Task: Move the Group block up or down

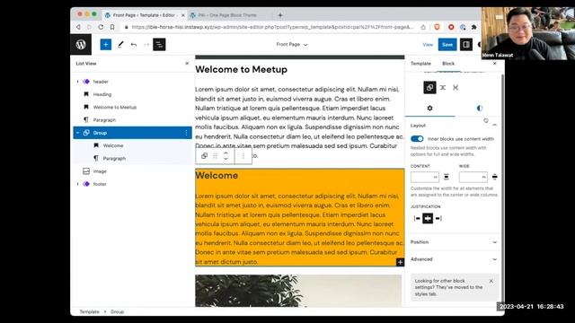Action: [x=226, y=156]
